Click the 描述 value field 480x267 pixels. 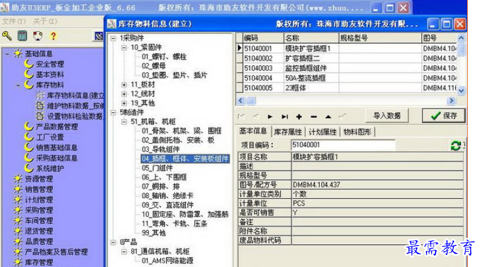[377, 166]
